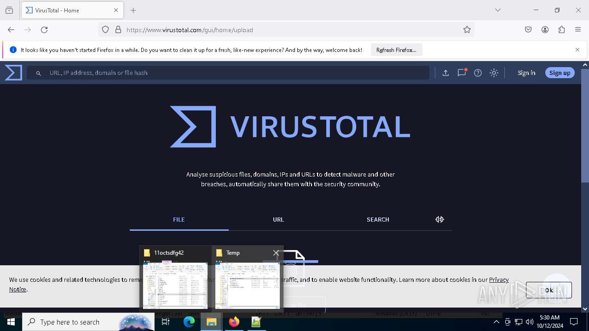Click the 5:30 AM clock in taskbar

click(x=549, y=318)
